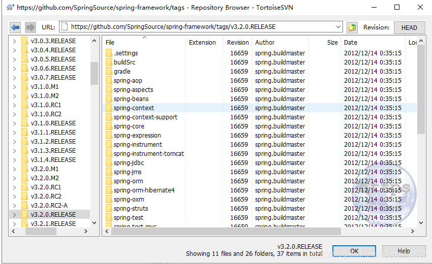This screenshot has width=432, height=264.
Task: Select the spring-orm-hibernate4 entry
Action: pyautogui.click(x=144, y=190)
